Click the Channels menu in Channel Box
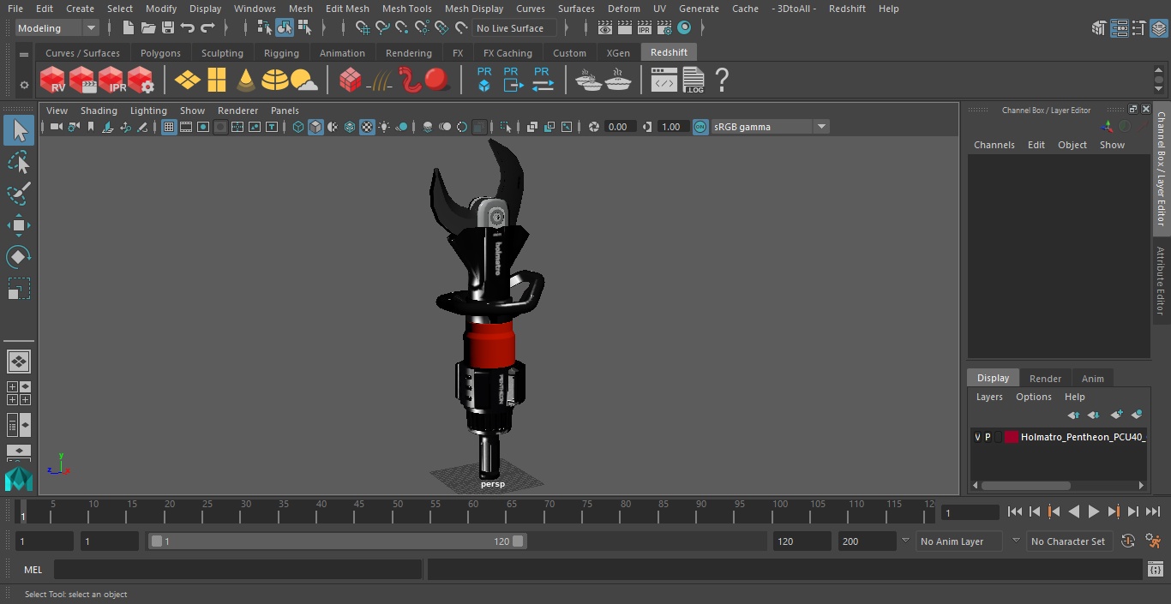This screenshot has height=604, width=1171. (994, 145)
